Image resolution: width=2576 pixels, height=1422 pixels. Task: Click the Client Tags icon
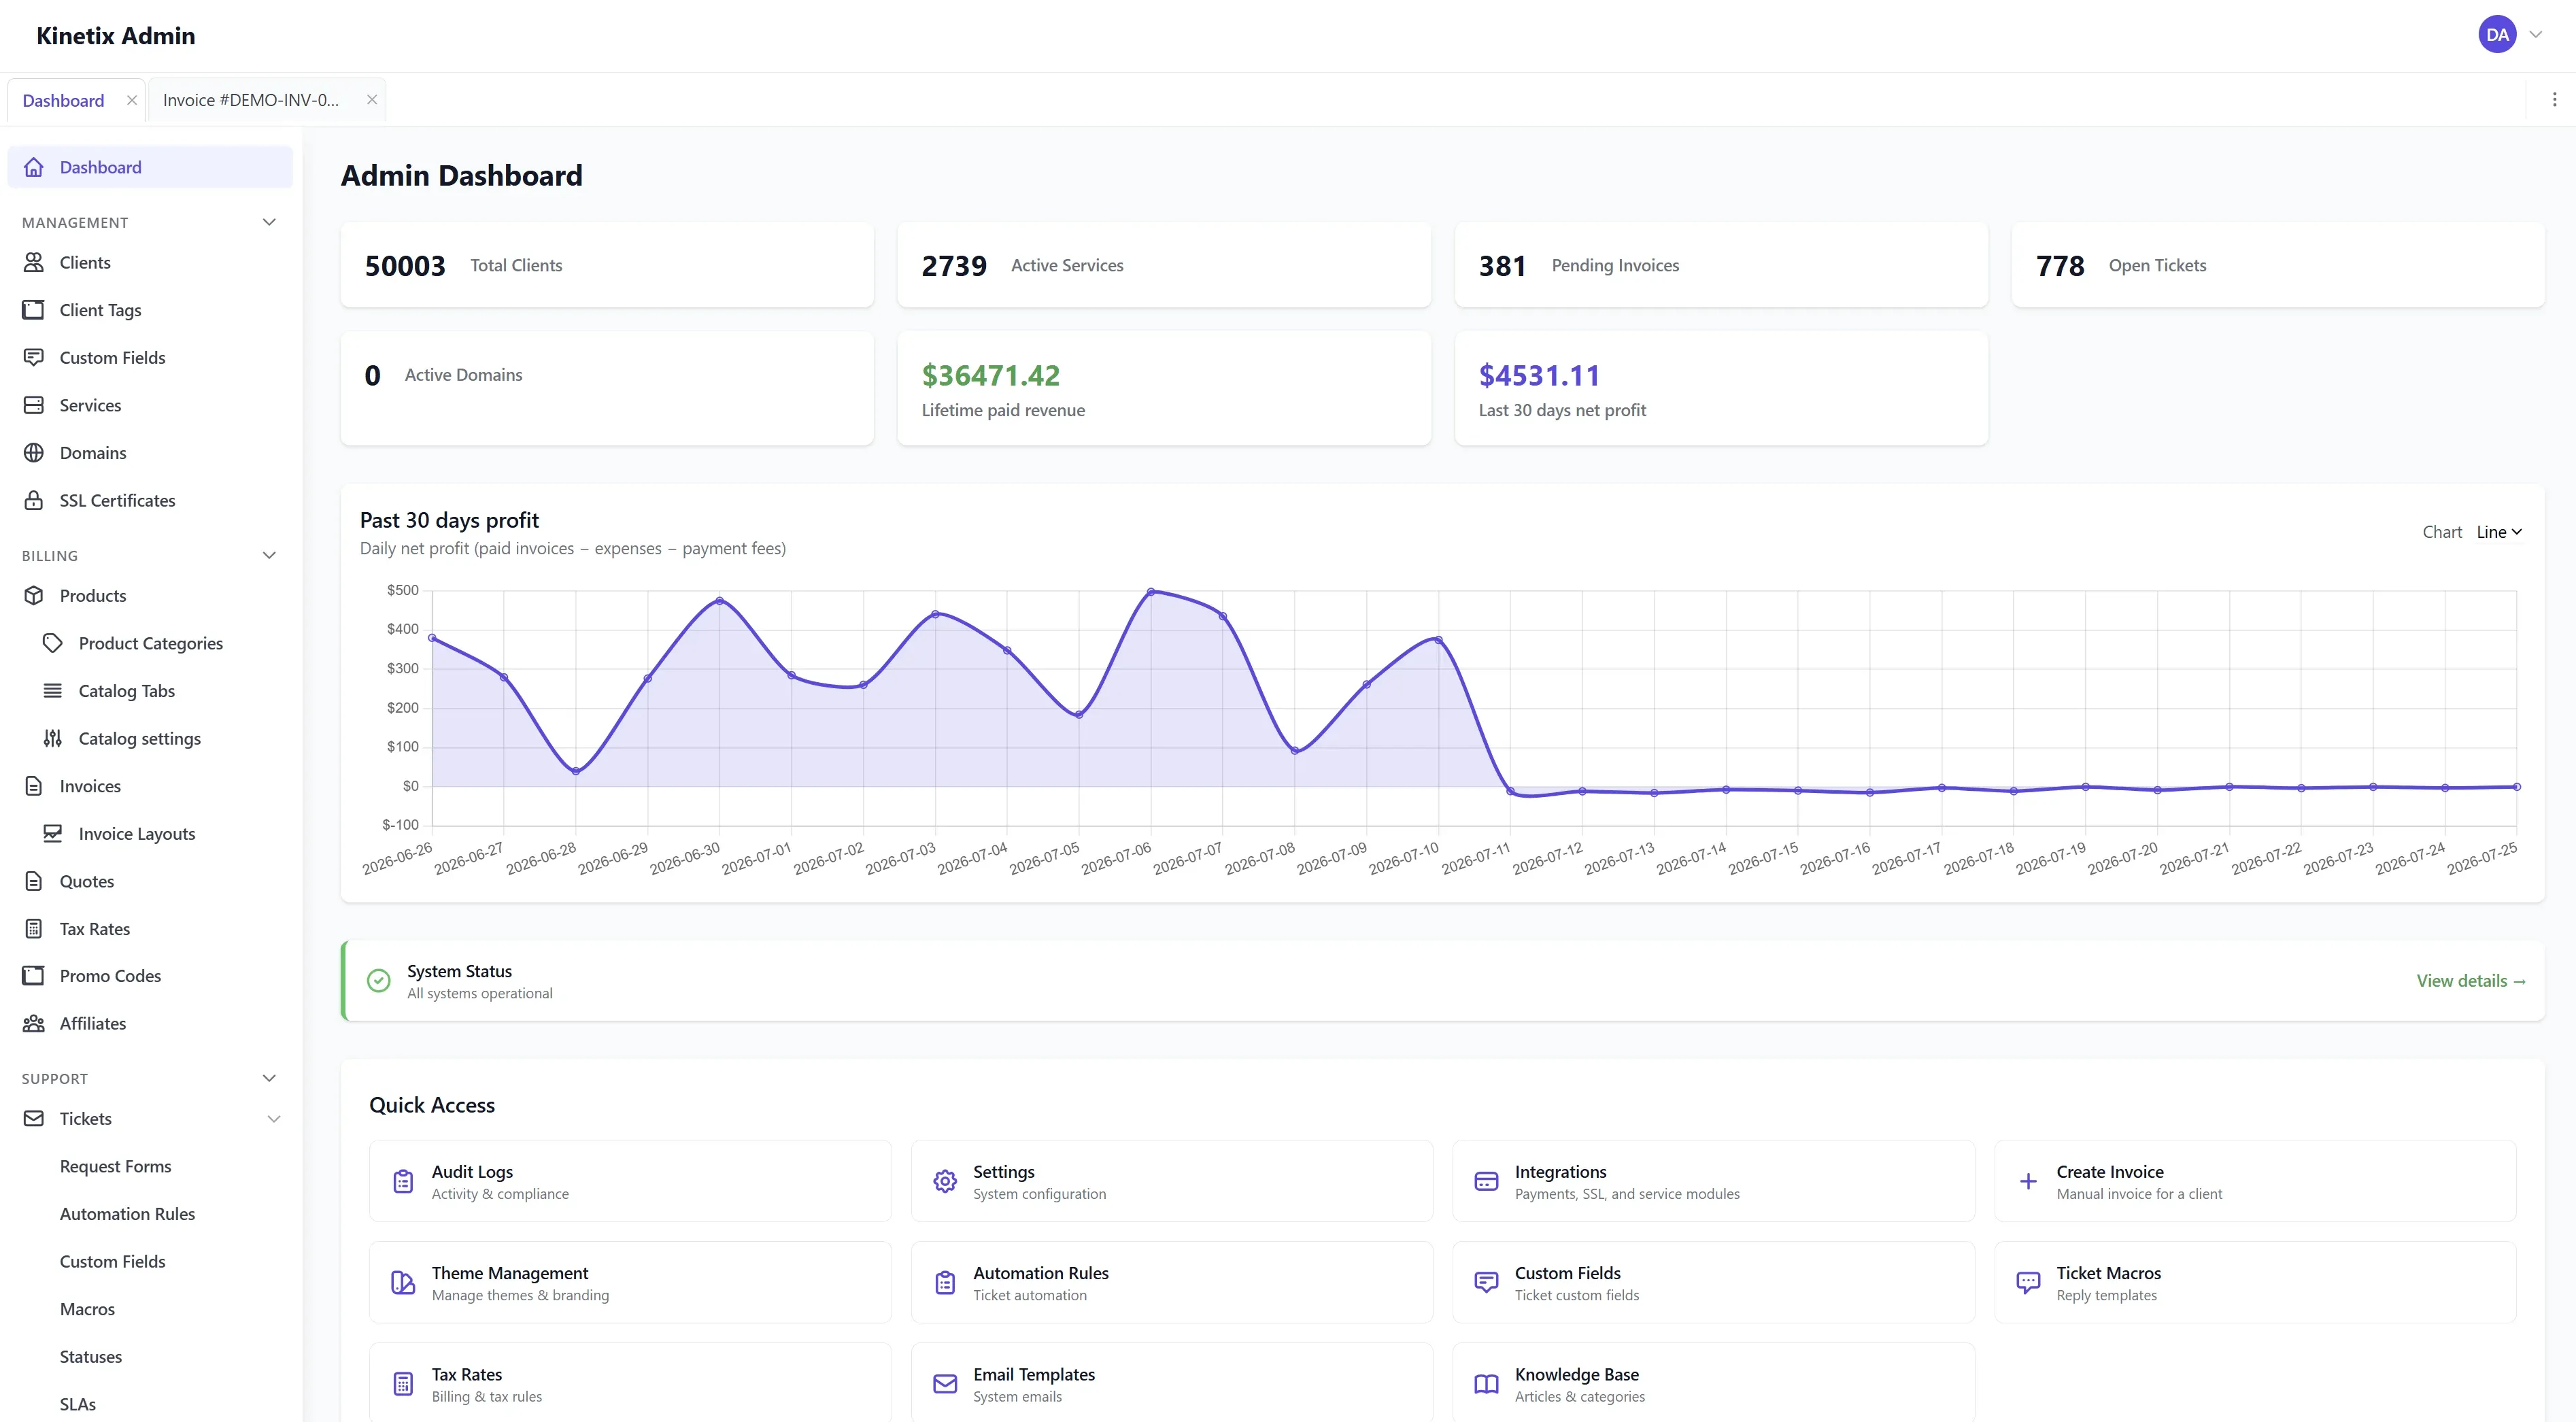click(34, 310)
